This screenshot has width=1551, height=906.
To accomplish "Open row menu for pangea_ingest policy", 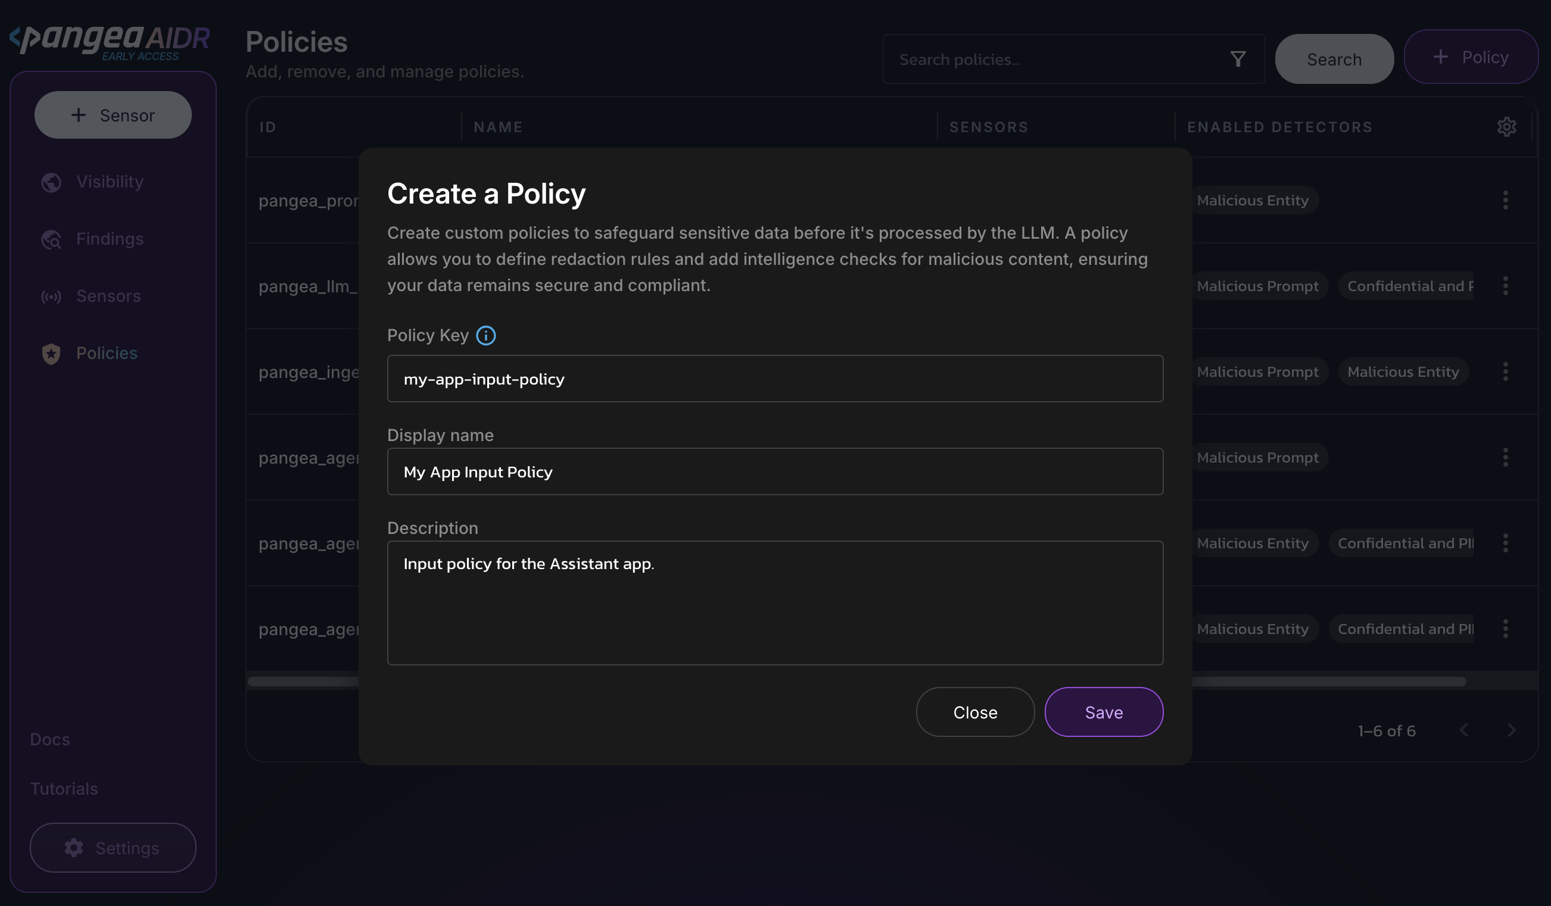I will pos(1506,371).
